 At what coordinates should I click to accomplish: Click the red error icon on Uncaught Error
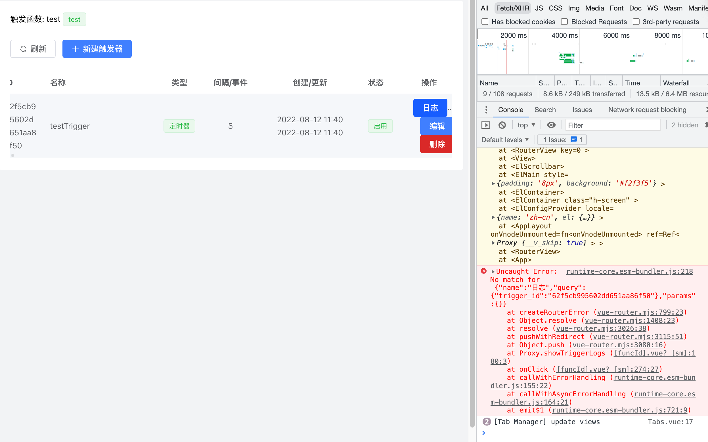coord(484,271)
